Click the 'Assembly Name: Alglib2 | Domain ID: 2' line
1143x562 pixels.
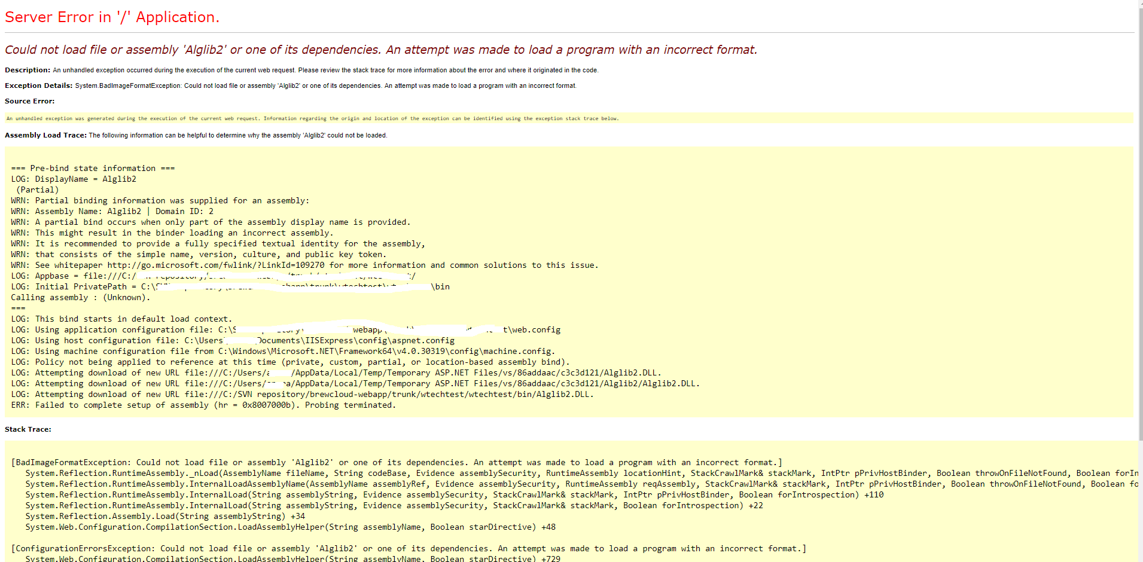tap(112, 211)
